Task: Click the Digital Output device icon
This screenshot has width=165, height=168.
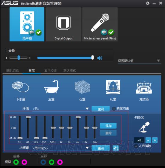Action: pos(64,23)
